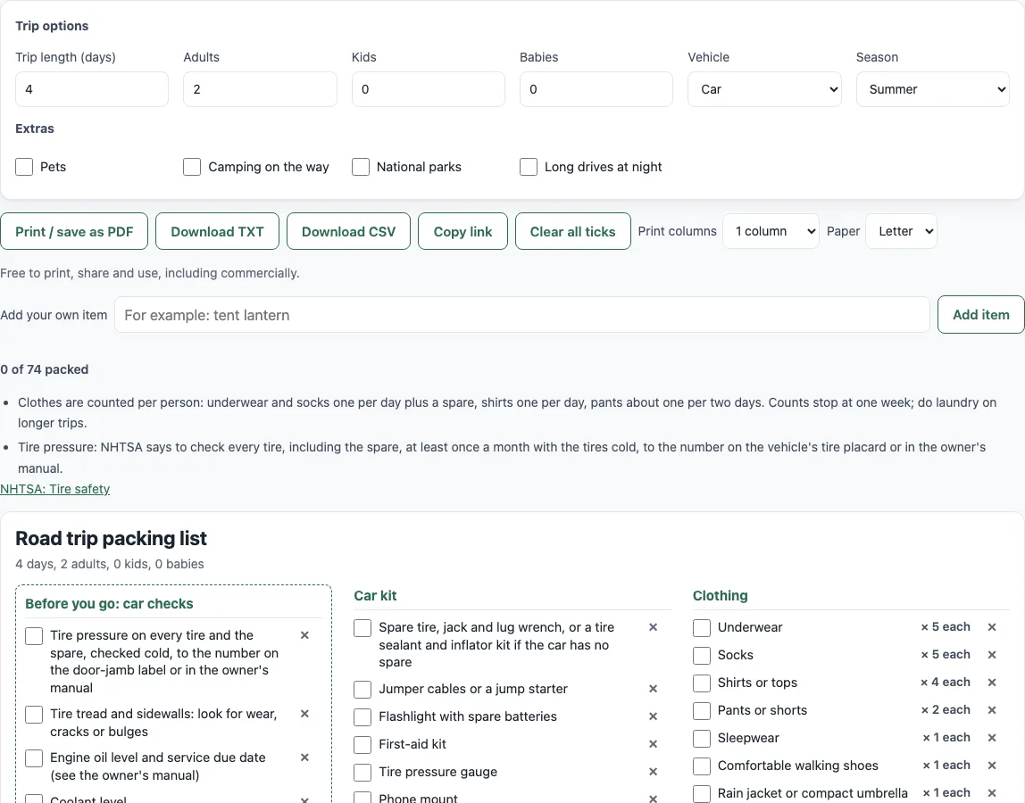1025x803 pixels.
Task: Open the NHTSA: Tire safety link
Action: tap(55, 489)
